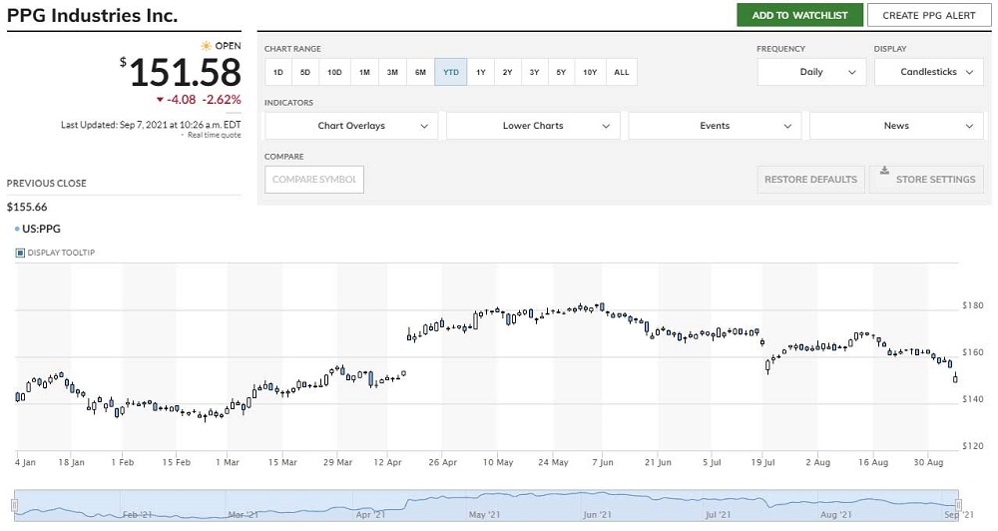Click the sun icon next to OPEN status
The width and height of the screenshot is (998, 531).
pyautogui.click(x=206, y=46)
